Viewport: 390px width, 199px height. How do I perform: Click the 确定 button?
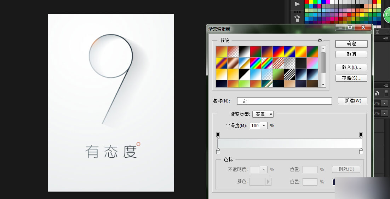tap(351, 44)
